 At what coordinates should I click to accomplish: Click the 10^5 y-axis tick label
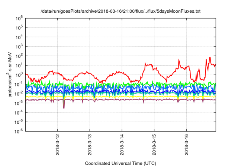pyautogui.click(x=19, y=28)
